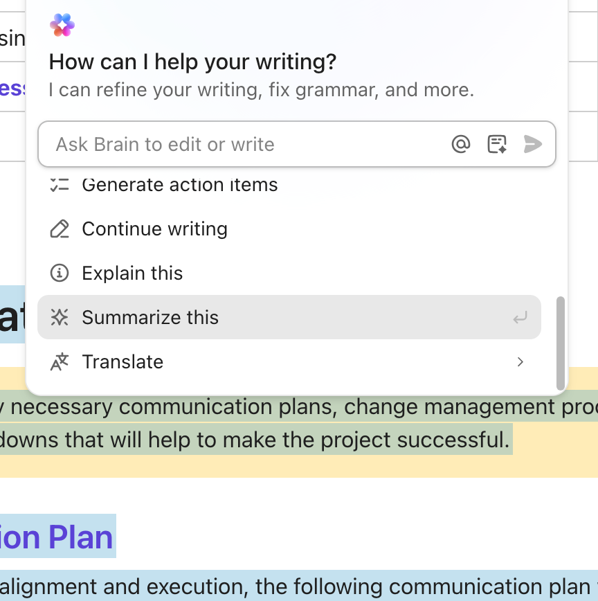Choose the Summarize this option
The image size is (598, 601).
tap(150, 317)
